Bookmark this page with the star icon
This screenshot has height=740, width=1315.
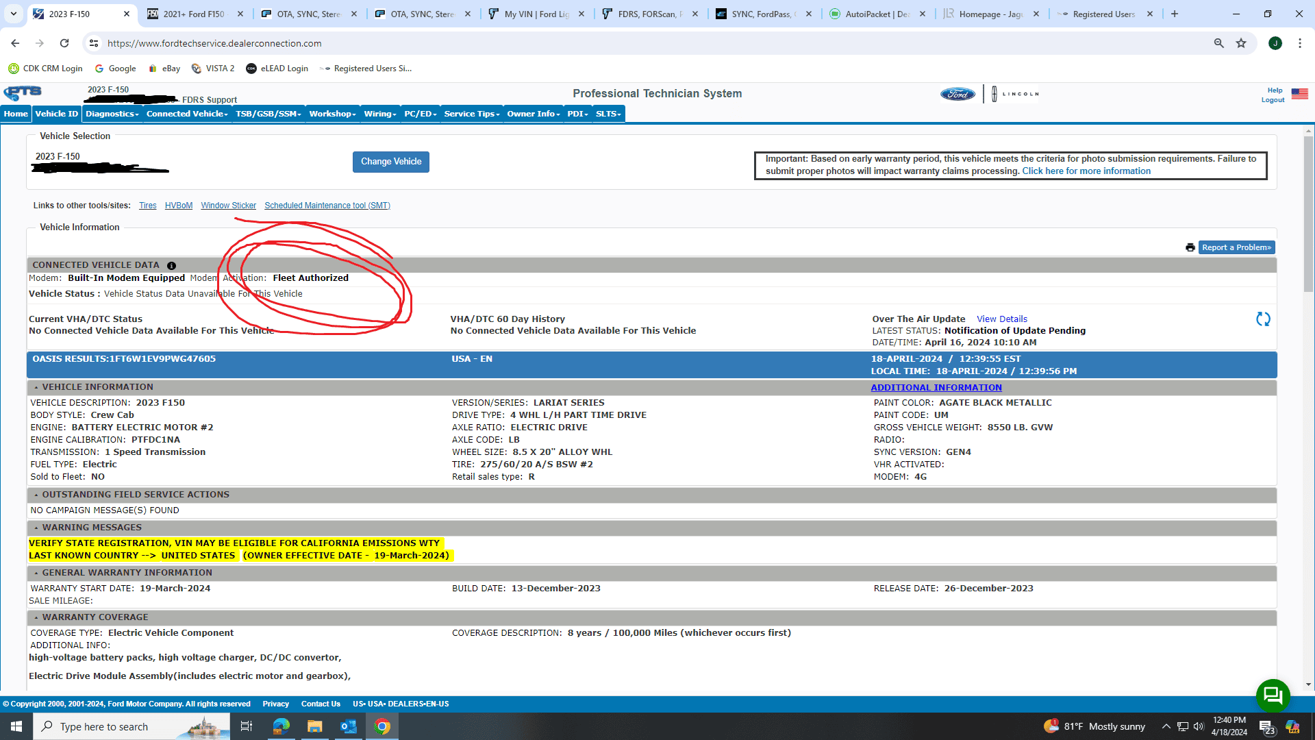1241,43
